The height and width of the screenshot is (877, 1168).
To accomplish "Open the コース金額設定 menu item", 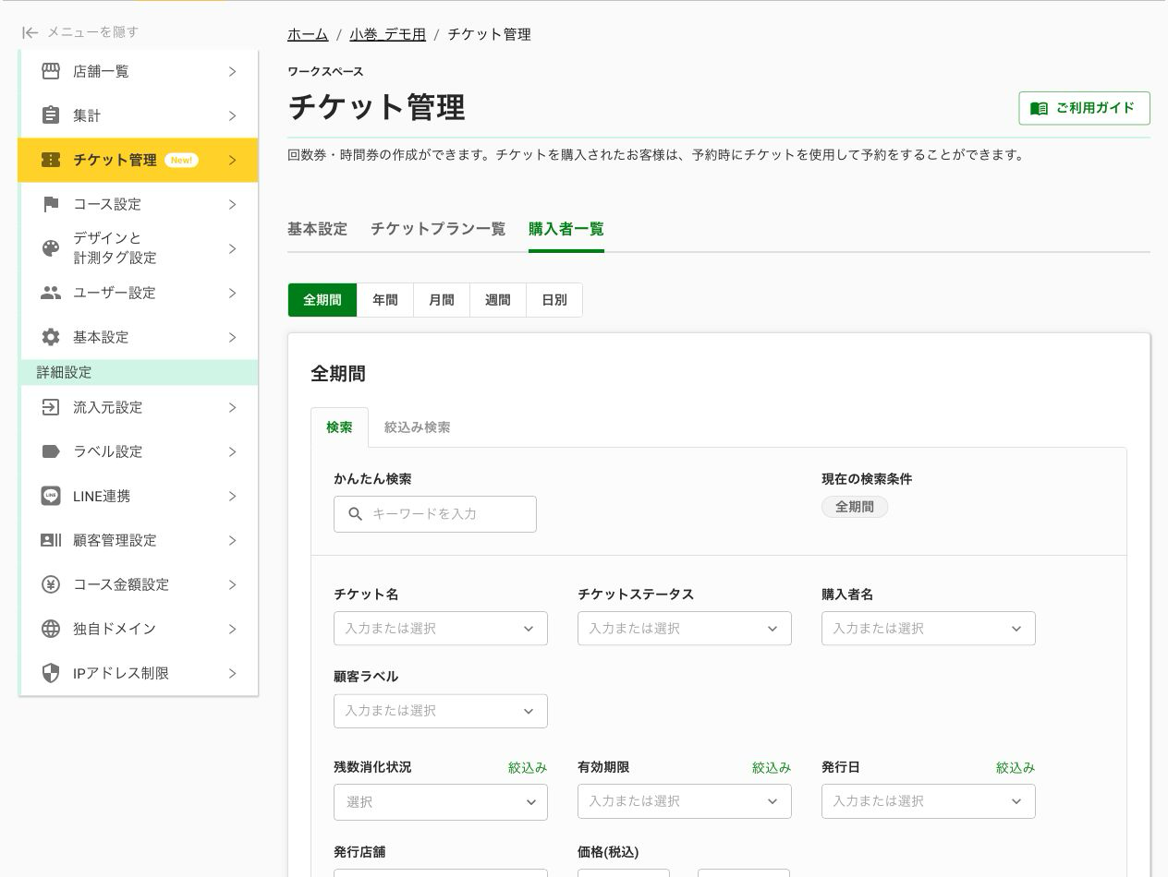I will [139, 584].
